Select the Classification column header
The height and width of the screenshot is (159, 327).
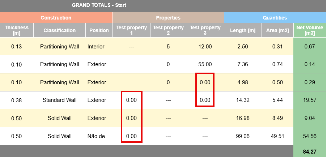(59, 30)
